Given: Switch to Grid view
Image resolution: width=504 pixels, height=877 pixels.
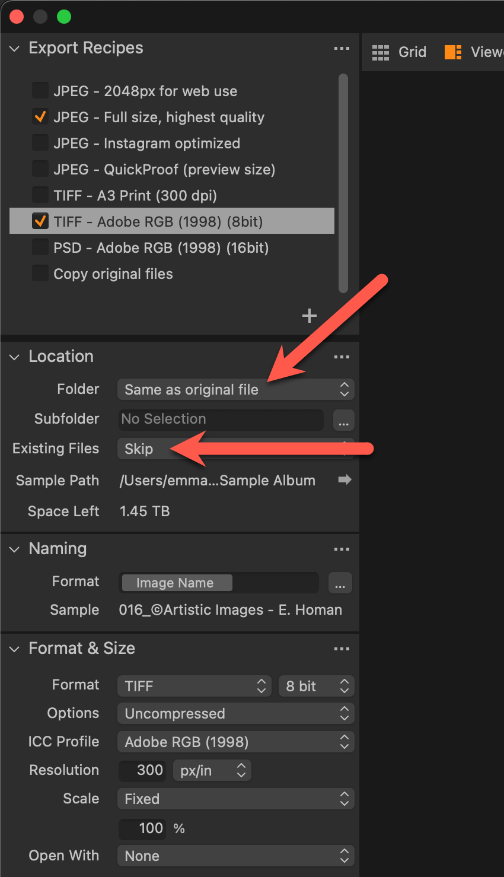Looking at the screenshot, I should point(400,52).
